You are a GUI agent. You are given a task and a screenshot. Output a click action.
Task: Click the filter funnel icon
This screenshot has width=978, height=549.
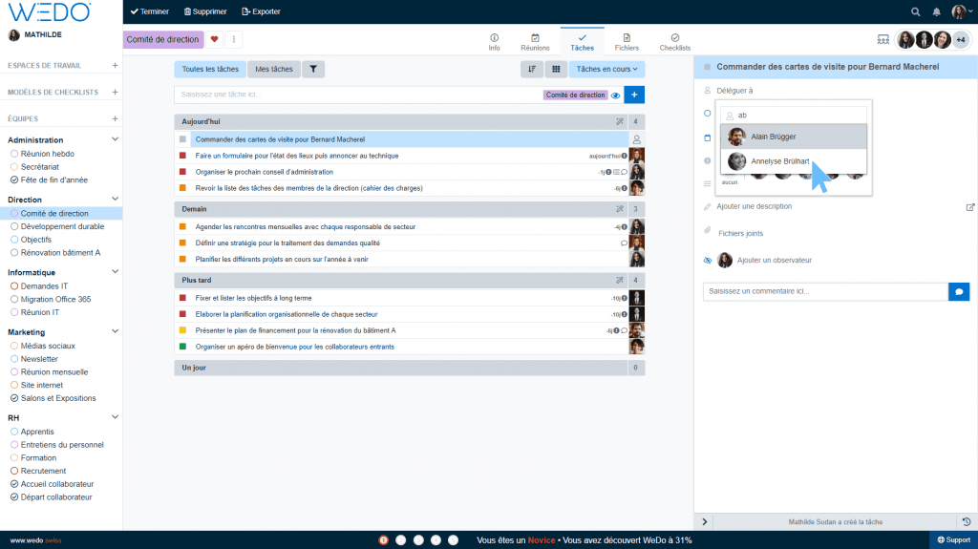coord(314,69)
